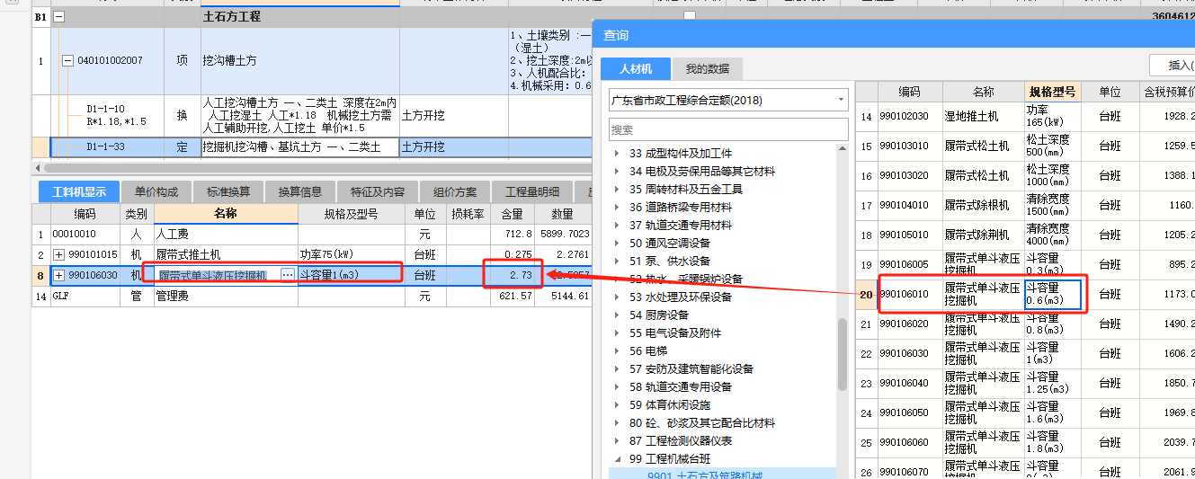
Task: Click 挖沟槽土方 name cell
Action: (300, 61)
